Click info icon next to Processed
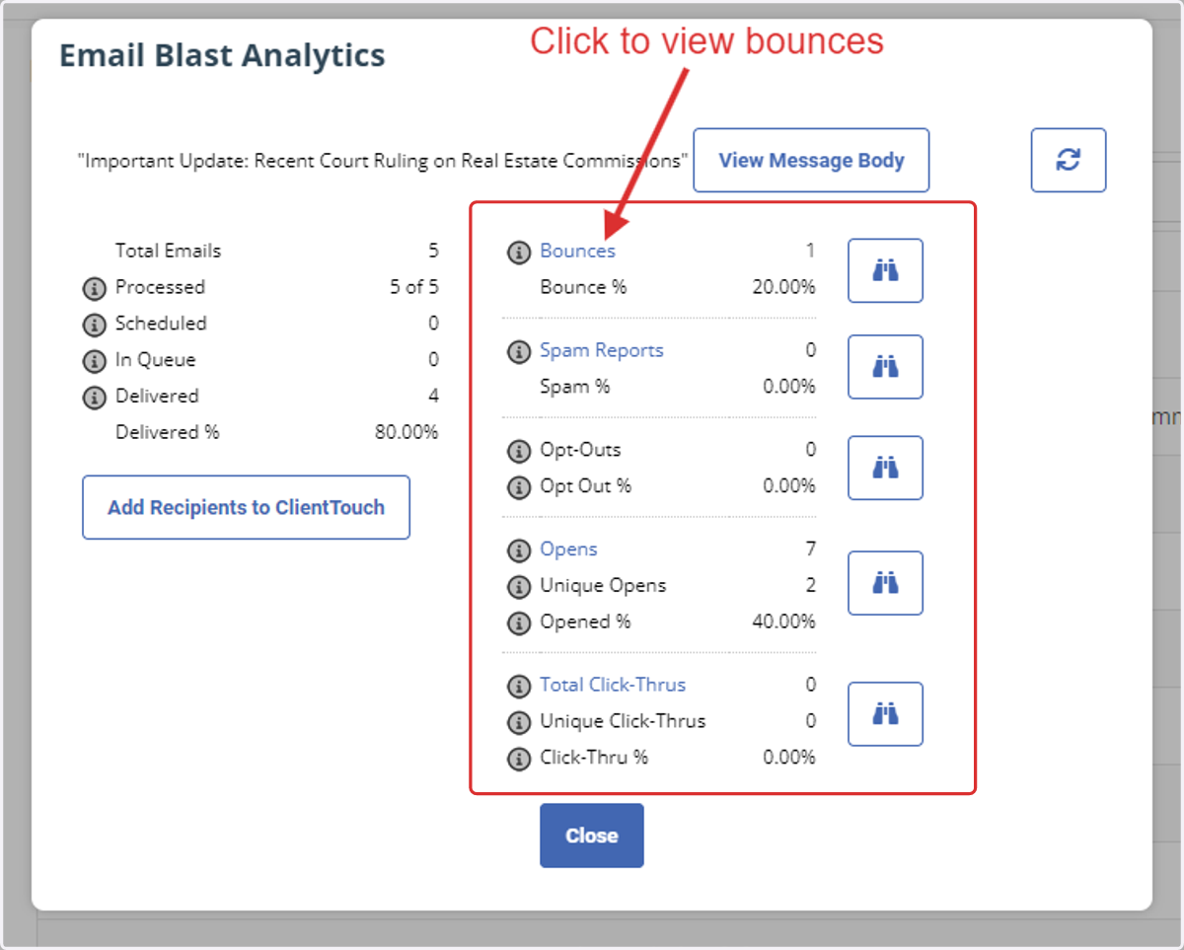Screen dimensions: 1184x950 pyautogui.click(x=94, y=288)
